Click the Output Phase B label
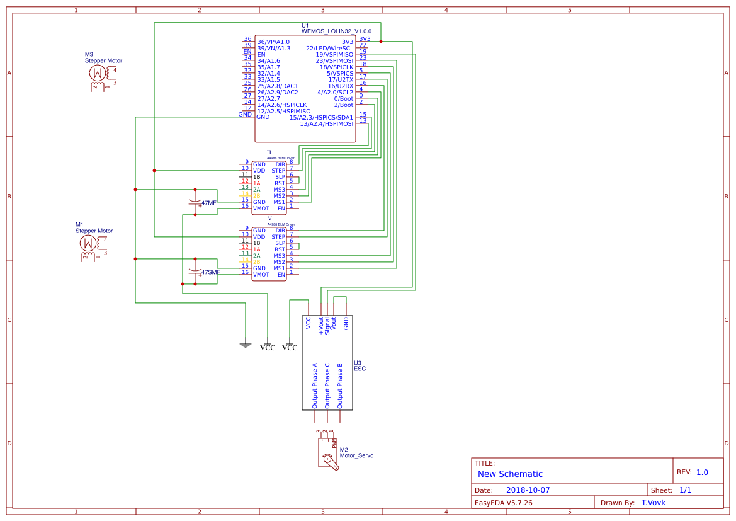The height and width of the screenshot is (521, 736). (x=340, y=386)
